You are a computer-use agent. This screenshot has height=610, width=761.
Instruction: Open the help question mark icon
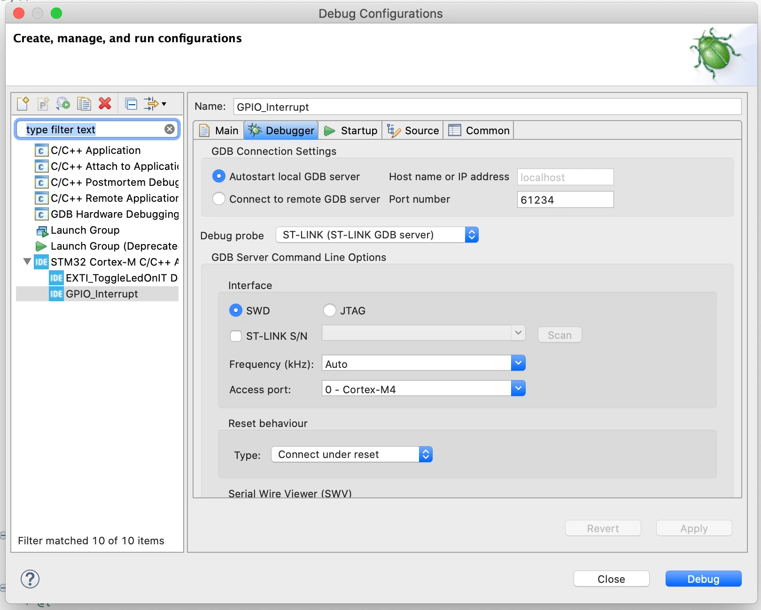[30, 579]
